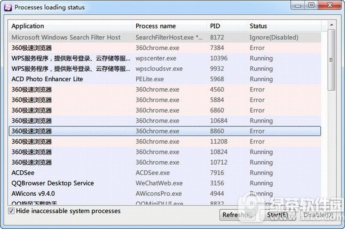The image size is (345, 229).
Task: Maximize the Processes loading status window
Action: (311, 5)
